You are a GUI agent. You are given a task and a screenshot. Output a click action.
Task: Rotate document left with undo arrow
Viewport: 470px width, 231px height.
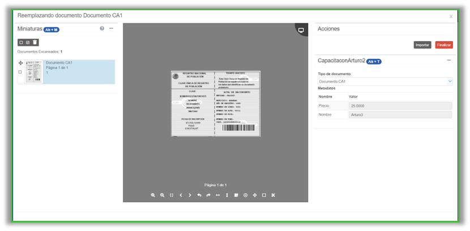[x=199, y=195]
